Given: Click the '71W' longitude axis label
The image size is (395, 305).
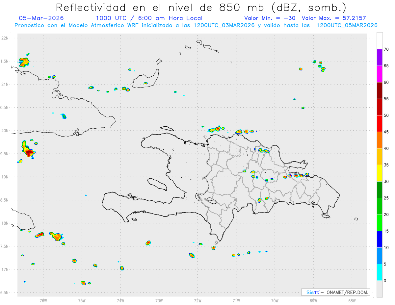Looking at the screenshot, I should tap(236, 301).
